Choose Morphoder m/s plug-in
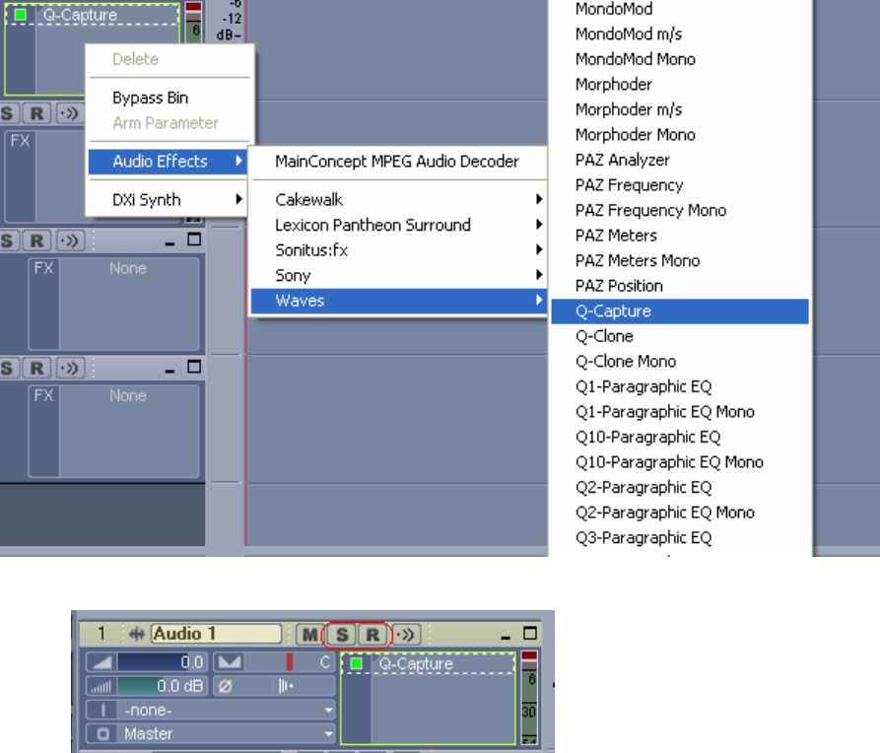The height and width of the screenshot is (753, 880). click(680, 109)
